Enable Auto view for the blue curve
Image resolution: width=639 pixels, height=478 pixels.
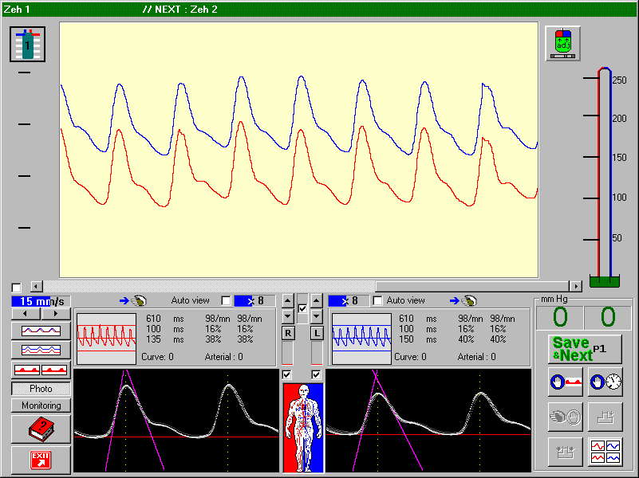[378, 301]
